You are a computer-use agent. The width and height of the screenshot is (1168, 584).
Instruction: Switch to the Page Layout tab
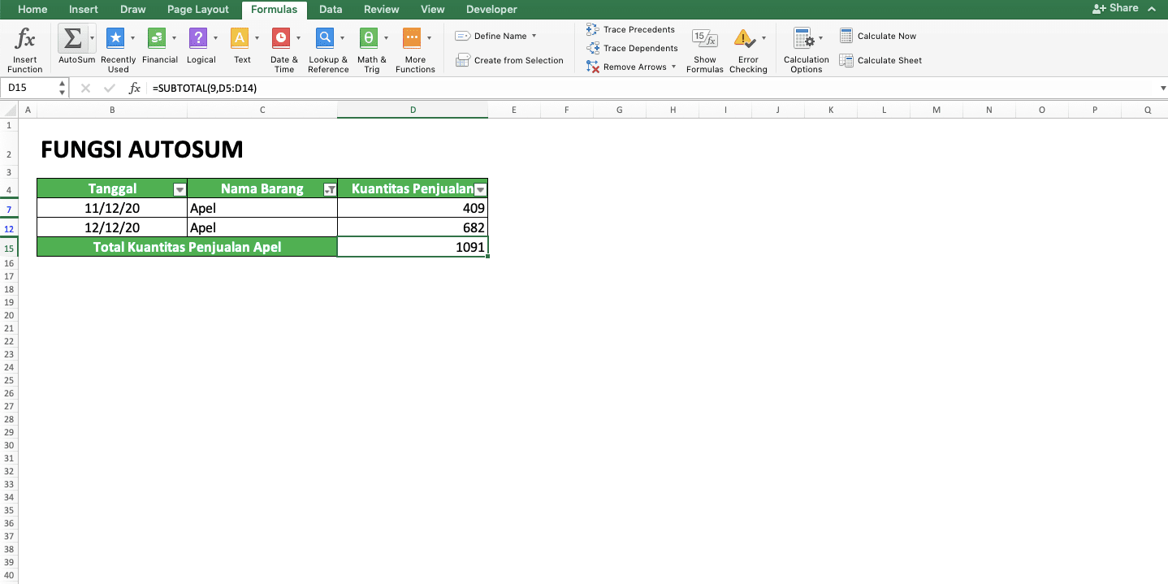tap(198, 10)
